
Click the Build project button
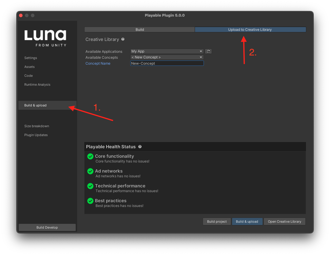tap(217, 221)
